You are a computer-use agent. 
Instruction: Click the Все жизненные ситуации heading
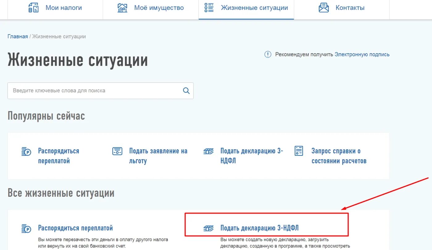pos(61,193)
